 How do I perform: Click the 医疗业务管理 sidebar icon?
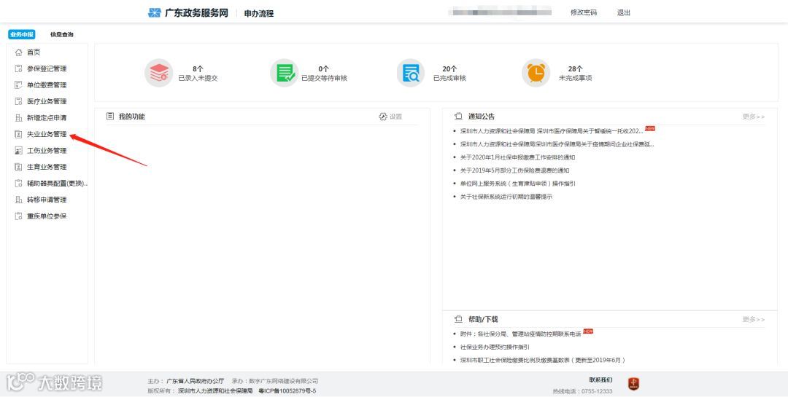[18, 101]
